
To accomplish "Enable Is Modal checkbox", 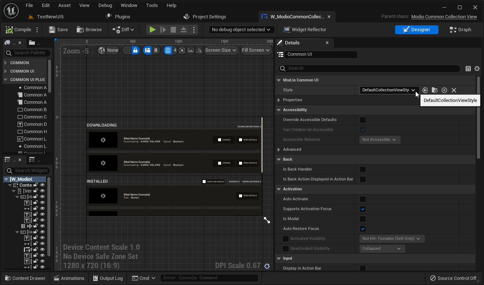I will click(x=363, y=219).
